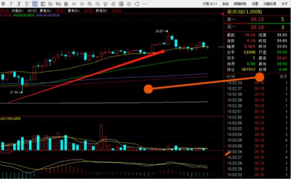Toggle the 1-minute chart period
The width and height of the screenshot is (291, 179).
[11, 4]
